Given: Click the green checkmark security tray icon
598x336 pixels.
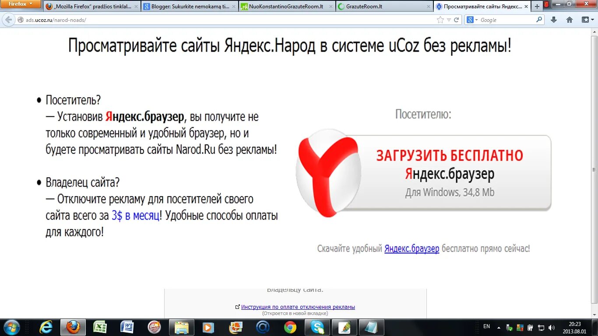Looking at the screenshot, I should click(x=510, y=327).
